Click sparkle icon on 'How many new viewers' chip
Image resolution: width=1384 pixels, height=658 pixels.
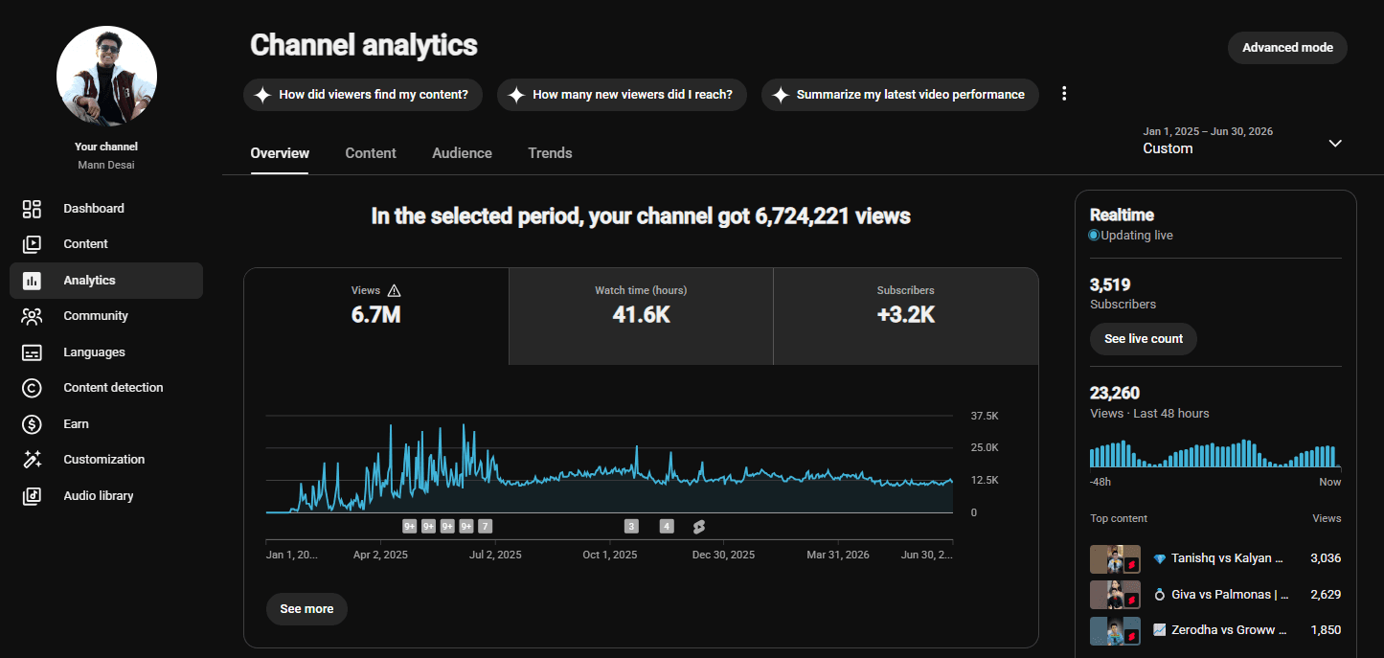(515, 95)
